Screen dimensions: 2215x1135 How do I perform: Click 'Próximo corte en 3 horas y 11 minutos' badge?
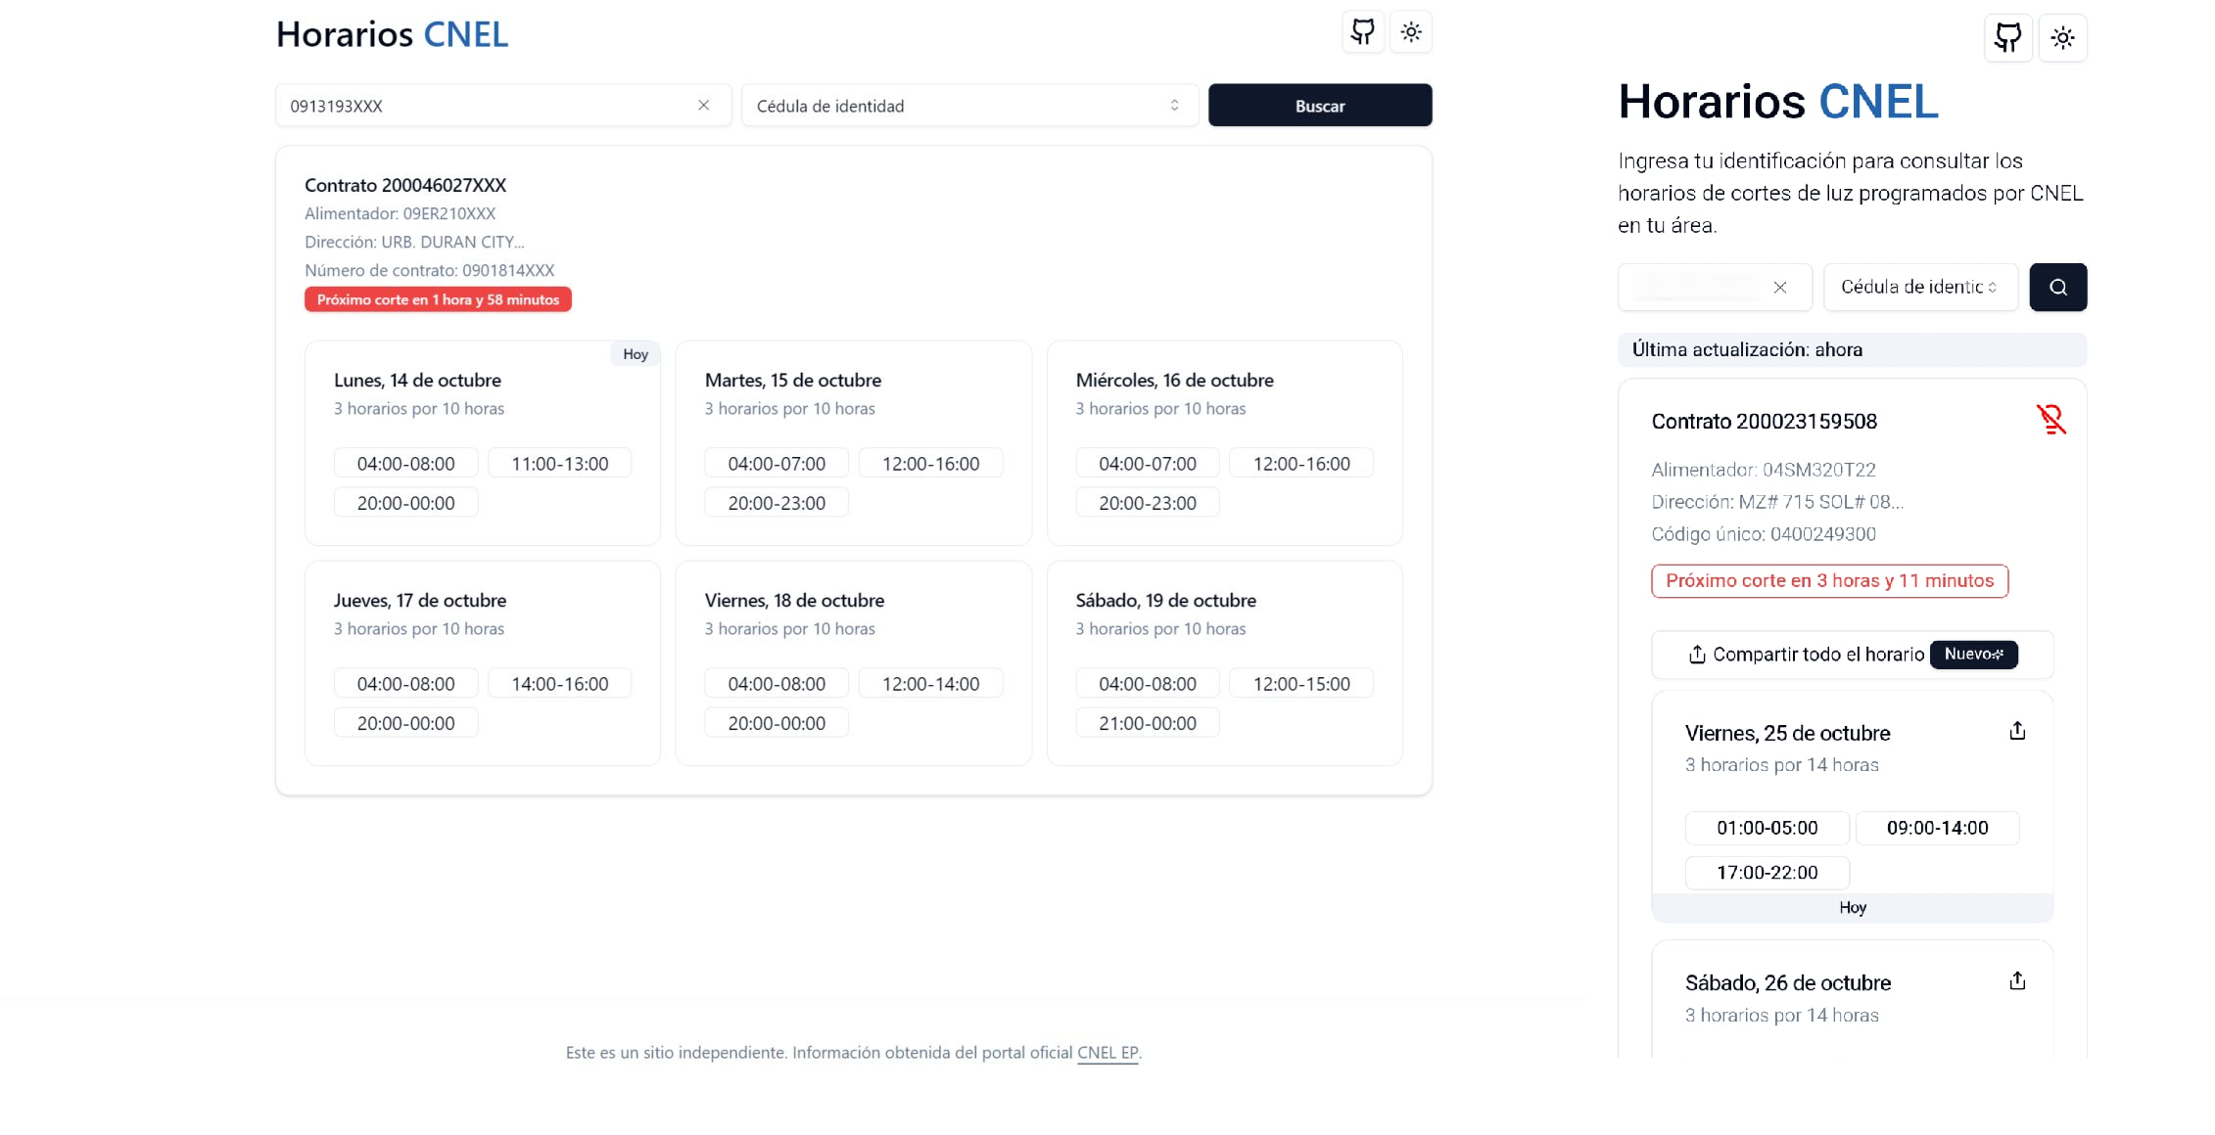(1829, 580)
